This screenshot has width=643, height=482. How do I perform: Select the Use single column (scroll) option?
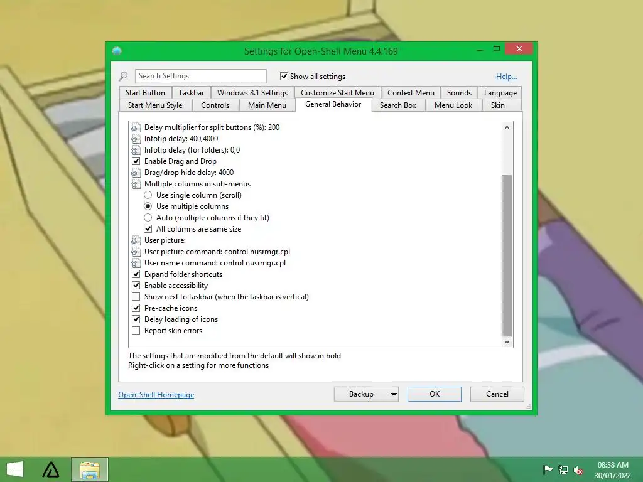(x=148, y=195)
